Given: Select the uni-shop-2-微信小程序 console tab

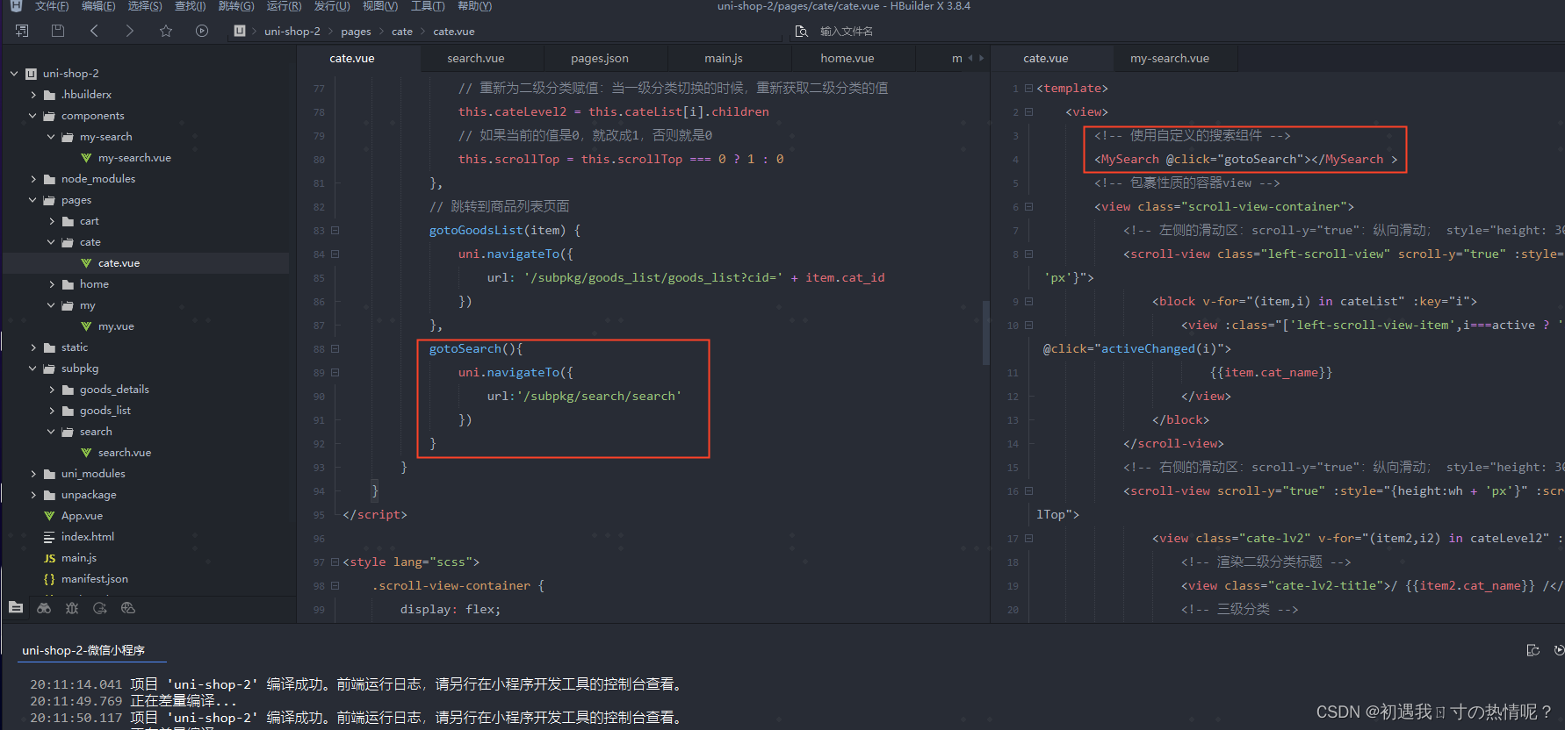Looking at the screenshot, I should pyautogui.click(x=83, y=650).
